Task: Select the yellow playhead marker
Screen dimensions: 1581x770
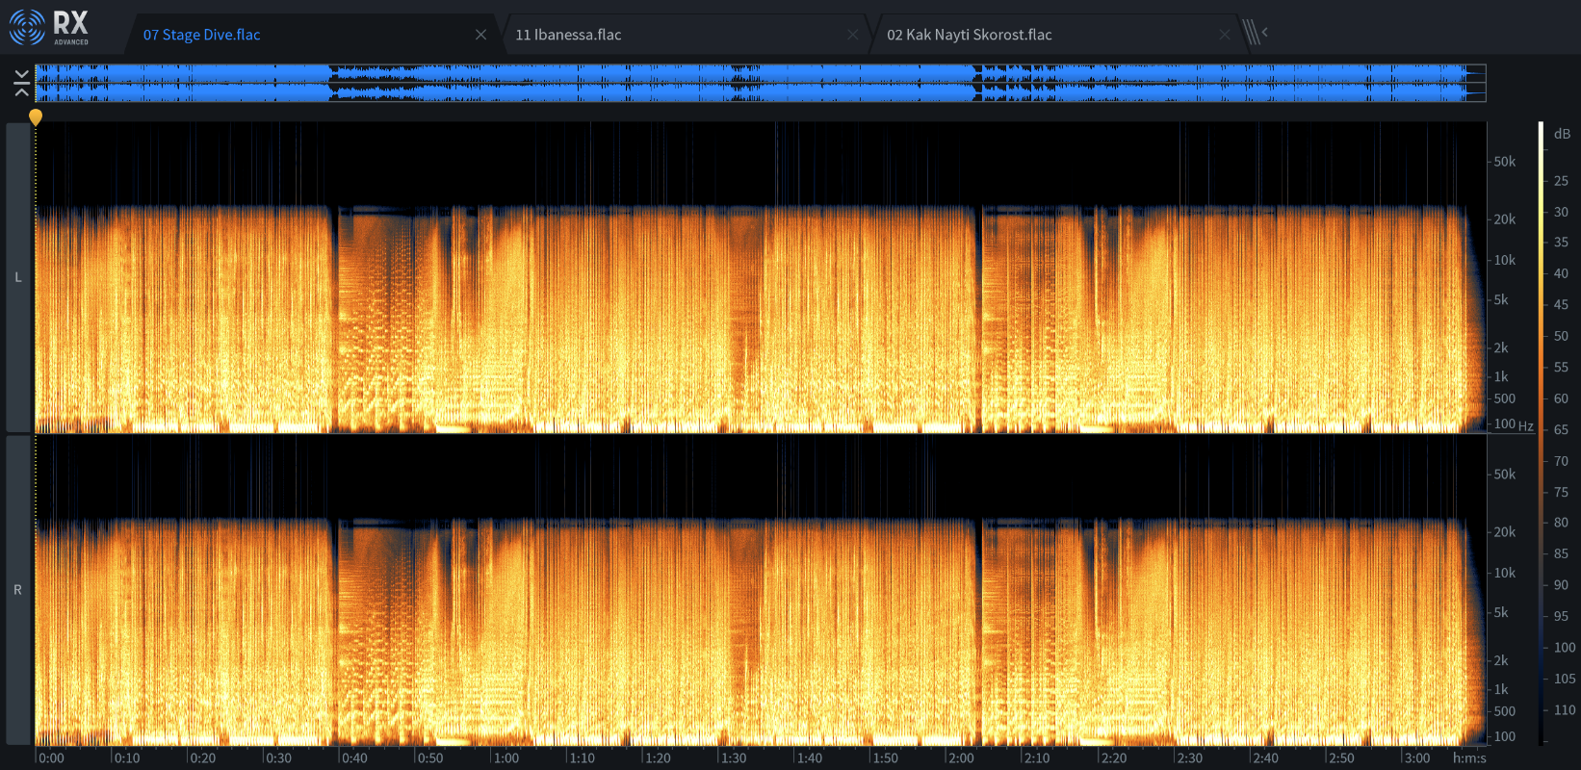Action: point(36,117)
